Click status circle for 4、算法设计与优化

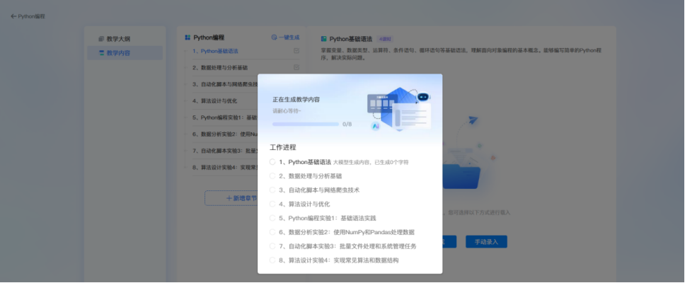point(272,204)
